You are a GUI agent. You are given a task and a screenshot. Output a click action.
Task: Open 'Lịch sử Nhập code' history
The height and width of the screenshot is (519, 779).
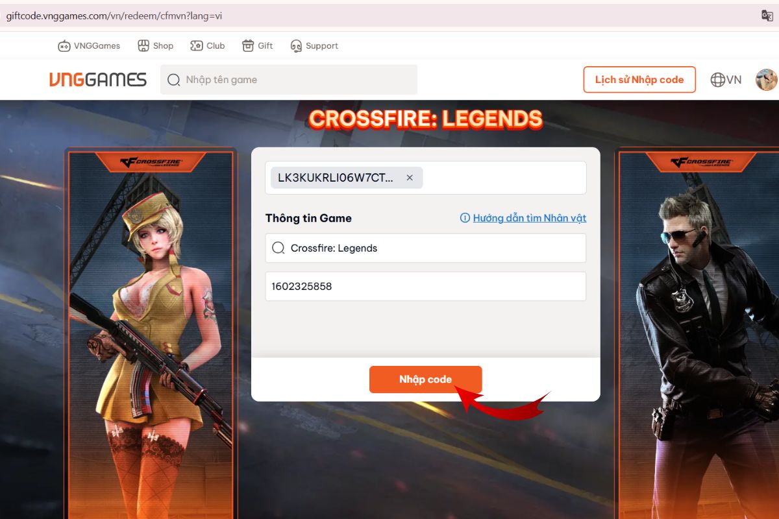639,80
